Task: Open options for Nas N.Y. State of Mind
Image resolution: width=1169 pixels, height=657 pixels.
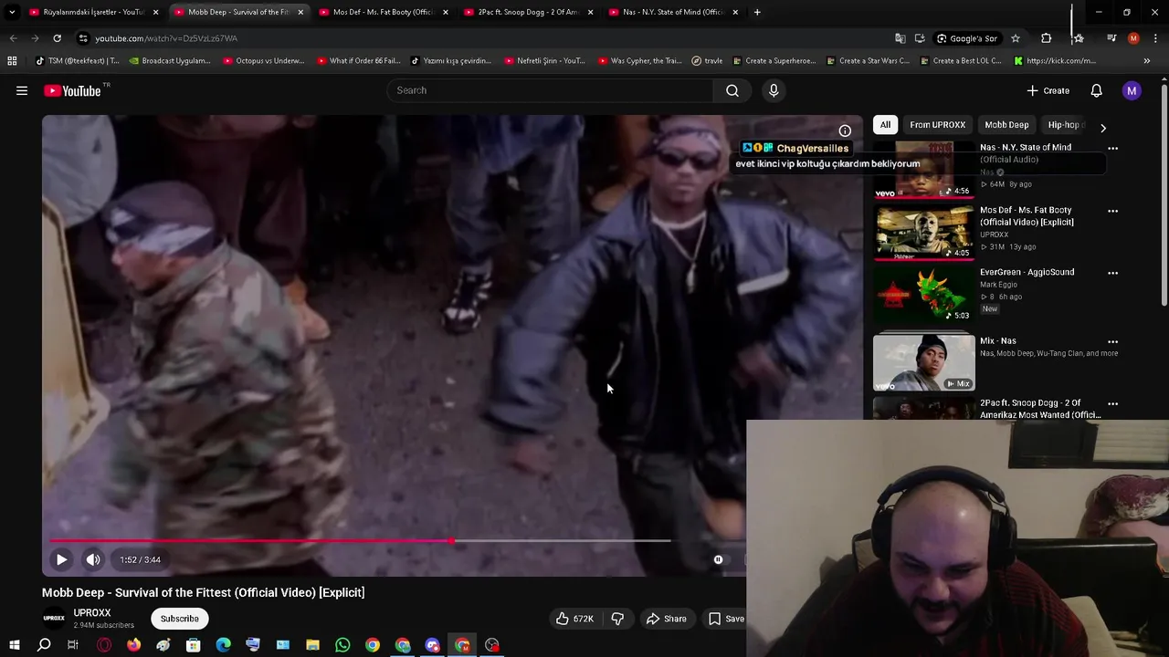Action: (1112, 148)
